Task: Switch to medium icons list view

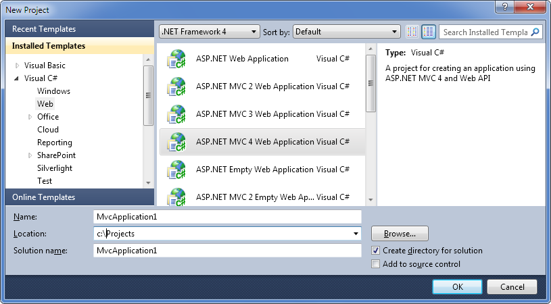Action: pos(428,32)
